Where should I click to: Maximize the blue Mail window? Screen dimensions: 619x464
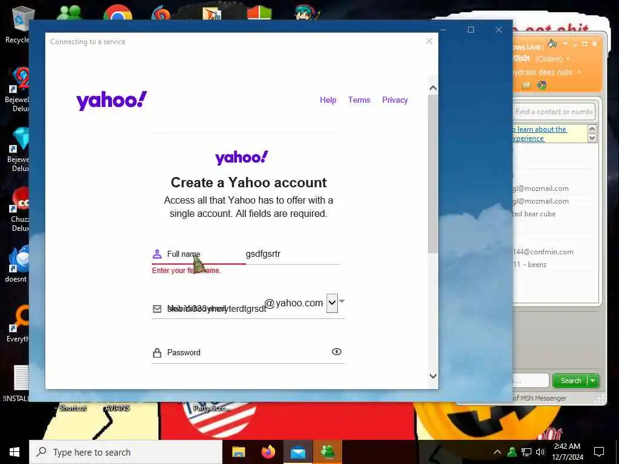(x=470, y=30)
